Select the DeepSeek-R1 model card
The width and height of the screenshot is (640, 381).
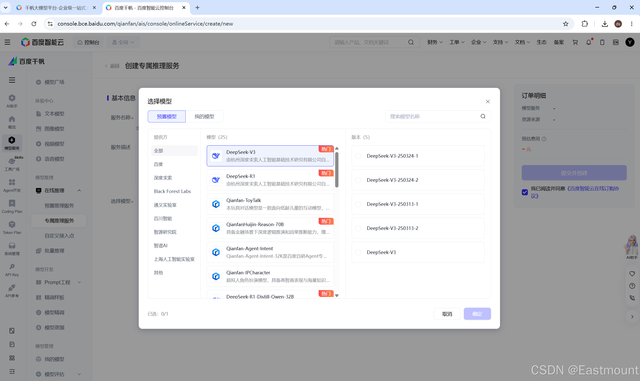[x=270, y=180]
